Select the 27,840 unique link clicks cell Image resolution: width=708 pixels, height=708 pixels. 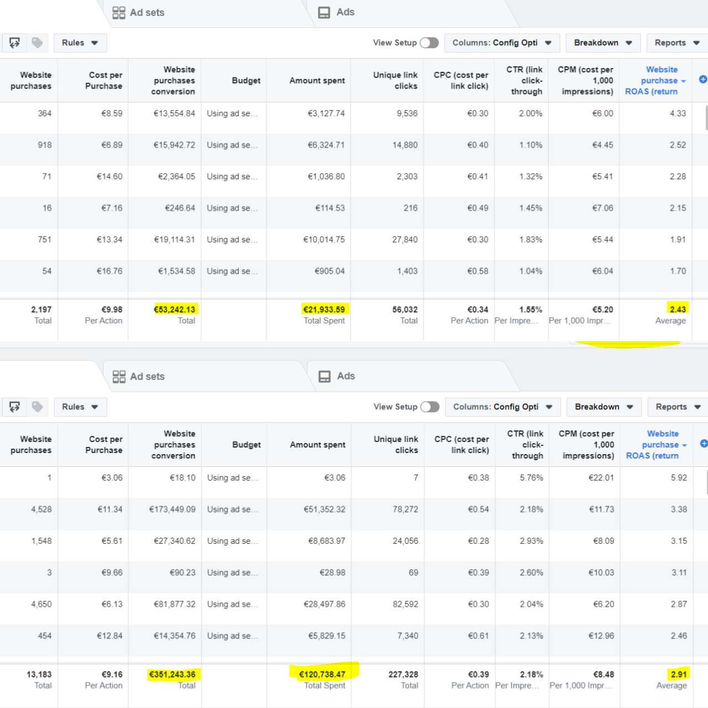click(405, 240)
